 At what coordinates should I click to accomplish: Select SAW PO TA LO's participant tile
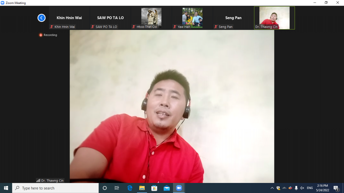point(110,18)
